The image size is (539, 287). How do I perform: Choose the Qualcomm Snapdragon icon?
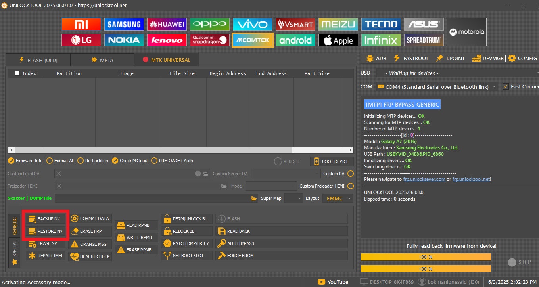(x=210, y=40)
